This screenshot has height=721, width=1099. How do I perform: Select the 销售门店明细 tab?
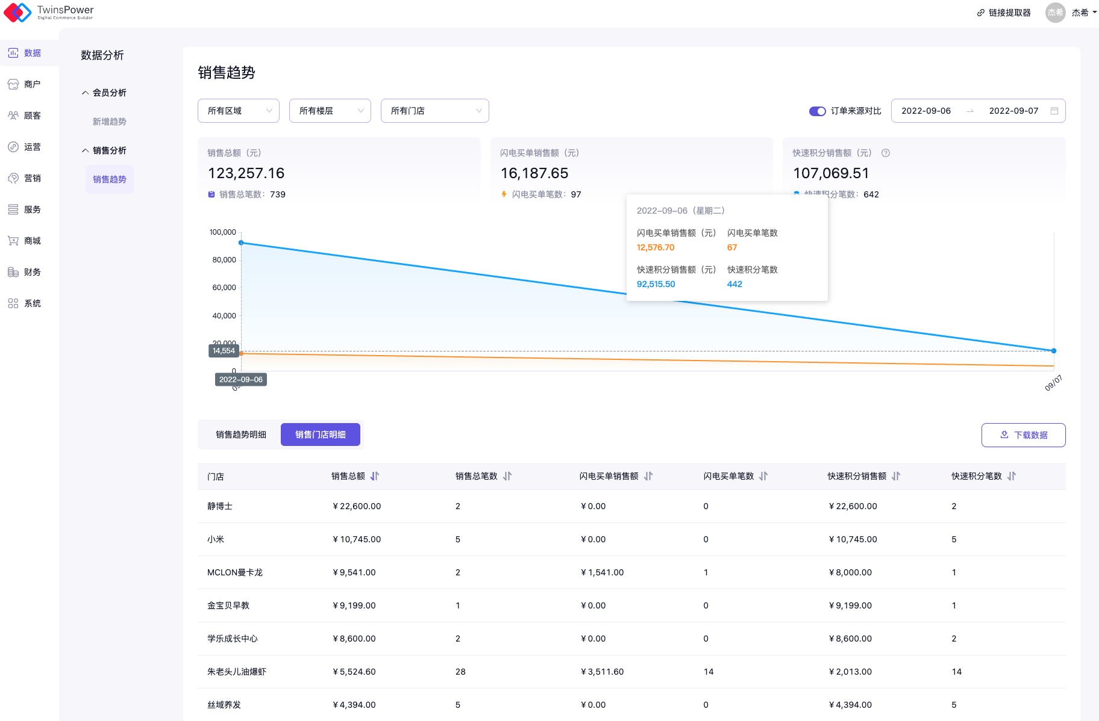pyautogui.click(x=320, y=435)
